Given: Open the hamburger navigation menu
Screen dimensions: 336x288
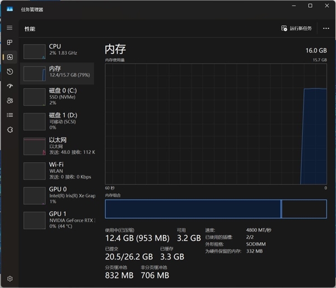Looking at the screenshot, I should 10,28.
